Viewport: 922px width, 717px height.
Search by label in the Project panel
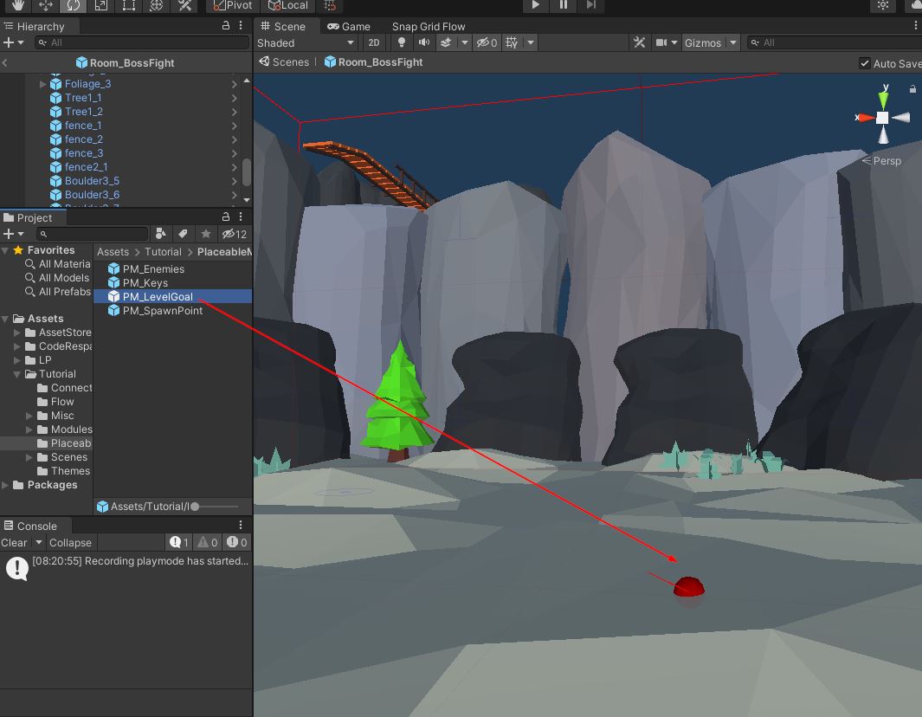(x=183, y=234)
